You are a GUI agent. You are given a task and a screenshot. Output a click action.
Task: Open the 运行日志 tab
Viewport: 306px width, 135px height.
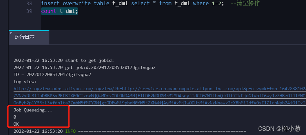(29, 37)
